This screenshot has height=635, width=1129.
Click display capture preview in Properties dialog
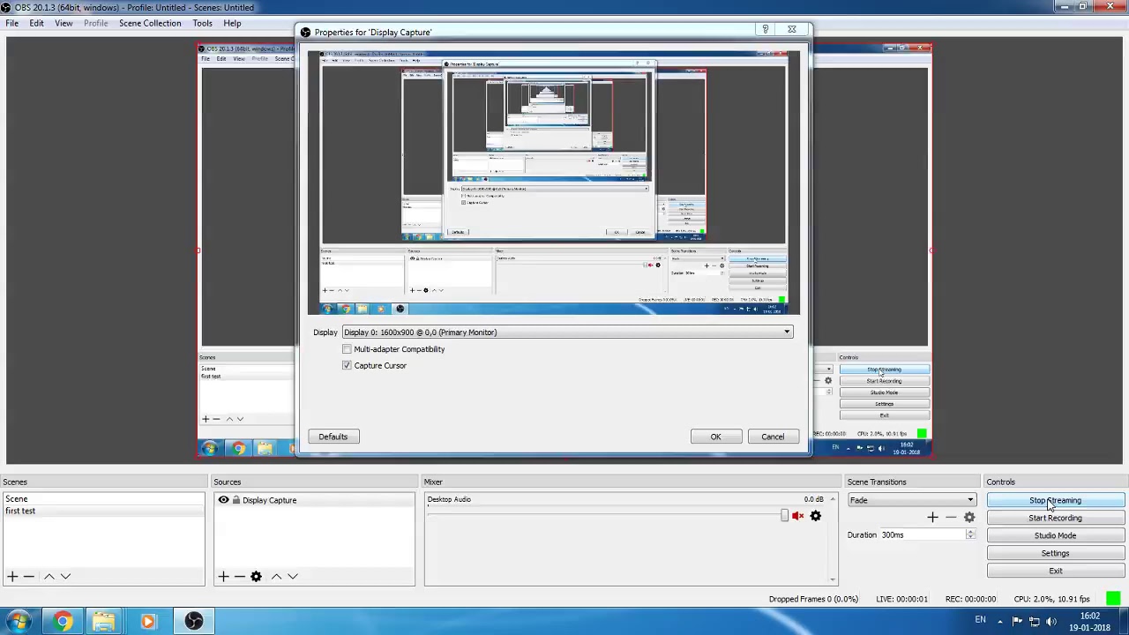(x=554, y=183)
